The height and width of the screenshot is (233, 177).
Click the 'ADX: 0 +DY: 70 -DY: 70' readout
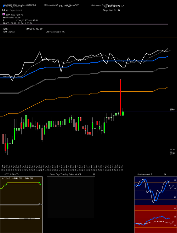tap(17, 178)
